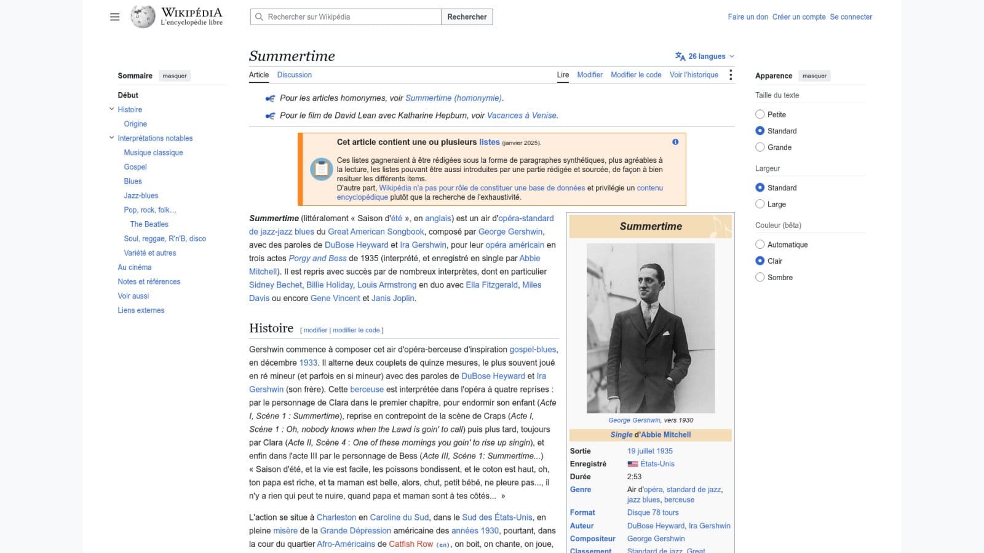Click the clipboard list icon in notice
Image resolution: width=984 pixels, height=553 pixels.
(x=321, y=169)
